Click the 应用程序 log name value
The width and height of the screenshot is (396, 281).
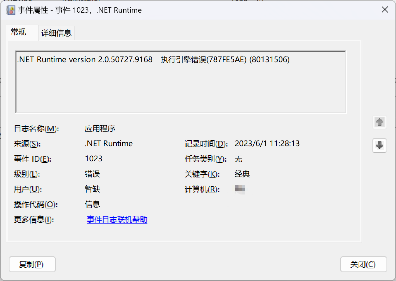pos(100,129)
